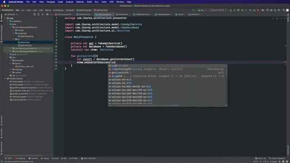290x163 pixels.
Task: Toggle the Emulator panel on right edge
Action: pos(288,150)
